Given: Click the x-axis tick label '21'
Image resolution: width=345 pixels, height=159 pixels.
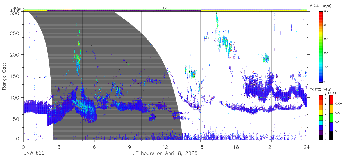Looking at the screenshot, I should pyautogui.click(x=271, y=146).
